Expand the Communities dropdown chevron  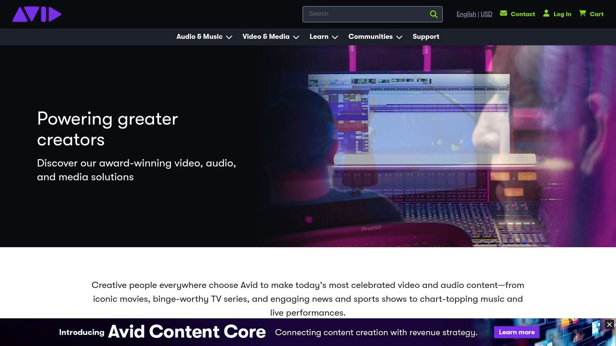pyautogui.click(x=400, y=37)
